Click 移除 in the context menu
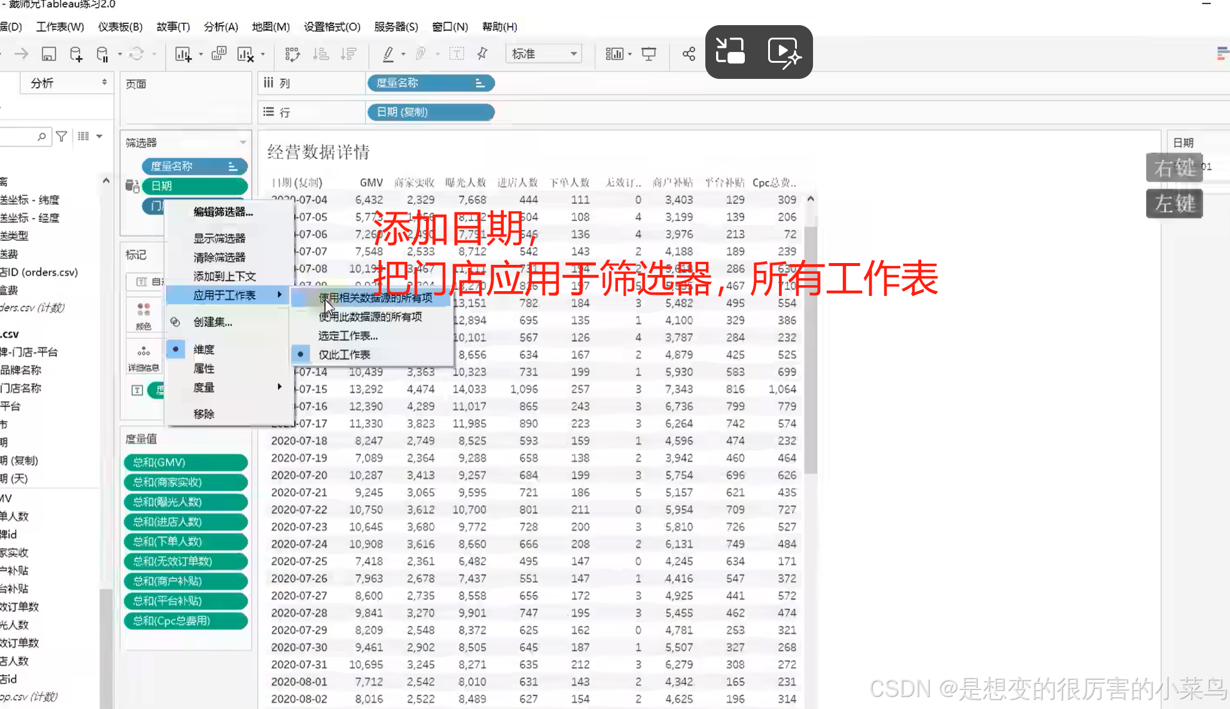The height and width of the screenshot is (709, 1230). tap(204, 414)
